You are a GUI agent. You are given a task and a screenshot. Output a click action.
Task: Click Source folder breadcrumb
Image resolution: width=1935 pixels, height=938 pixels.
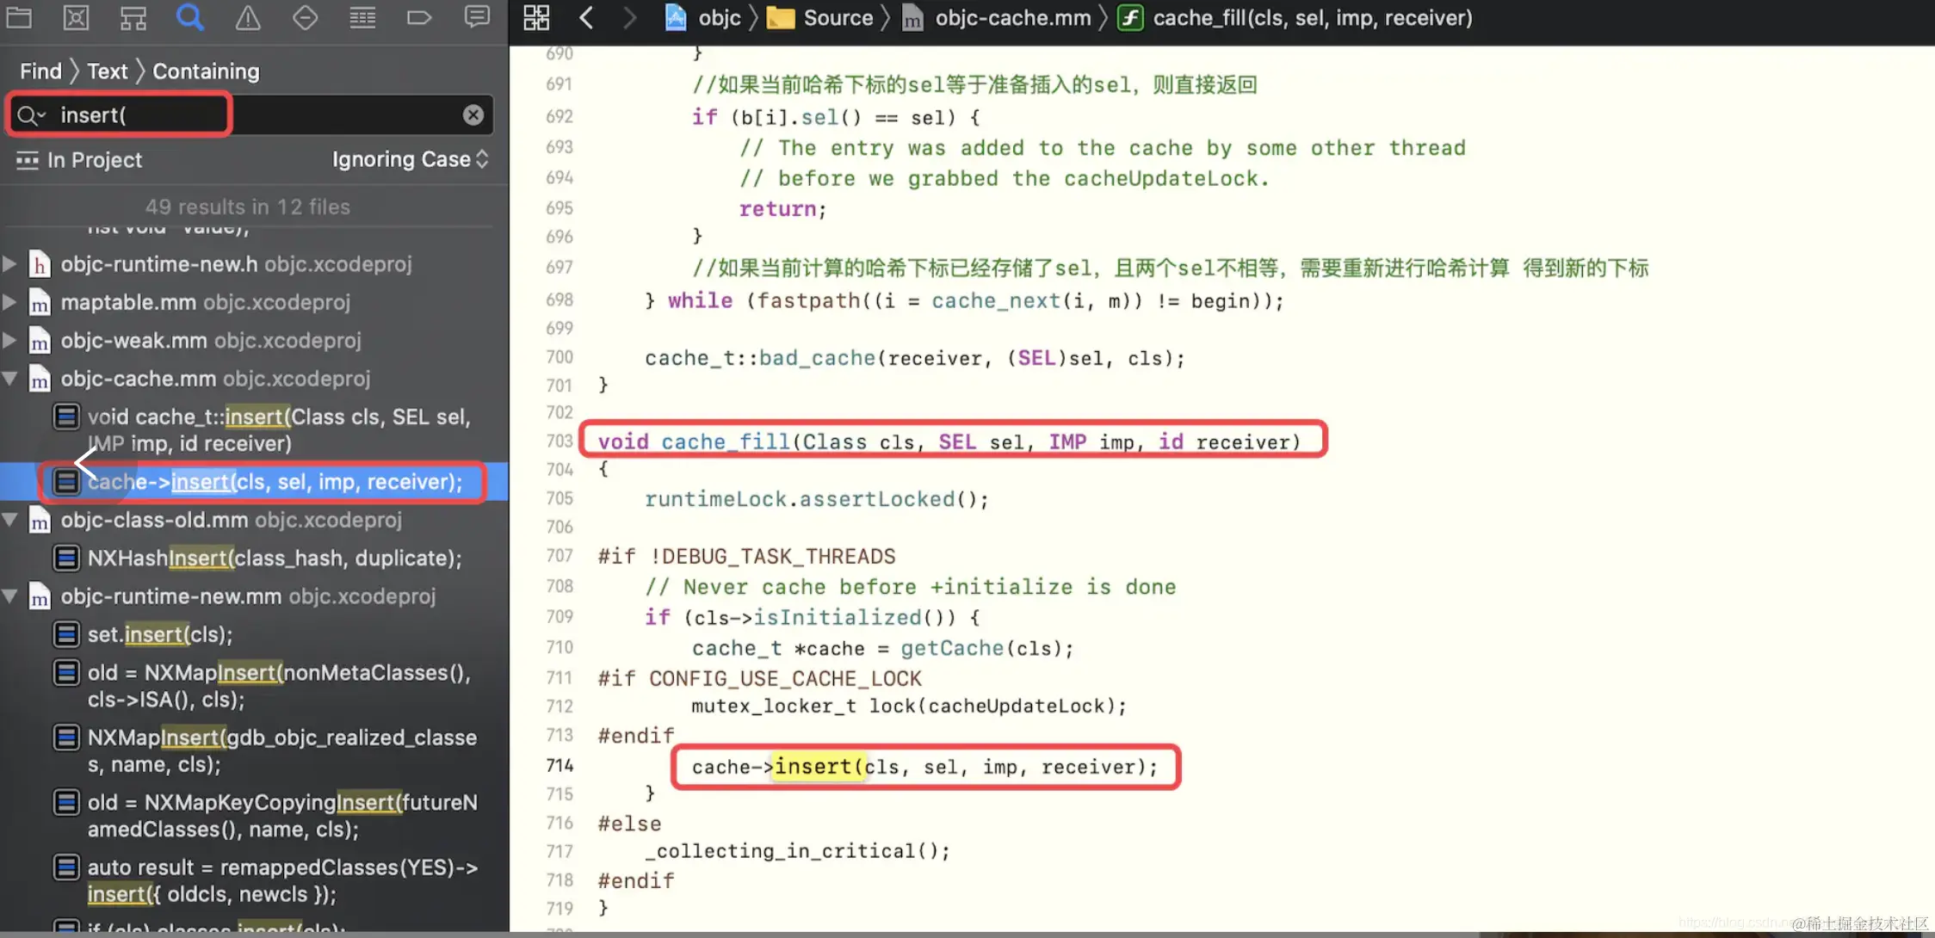click(x=819, y=17)
